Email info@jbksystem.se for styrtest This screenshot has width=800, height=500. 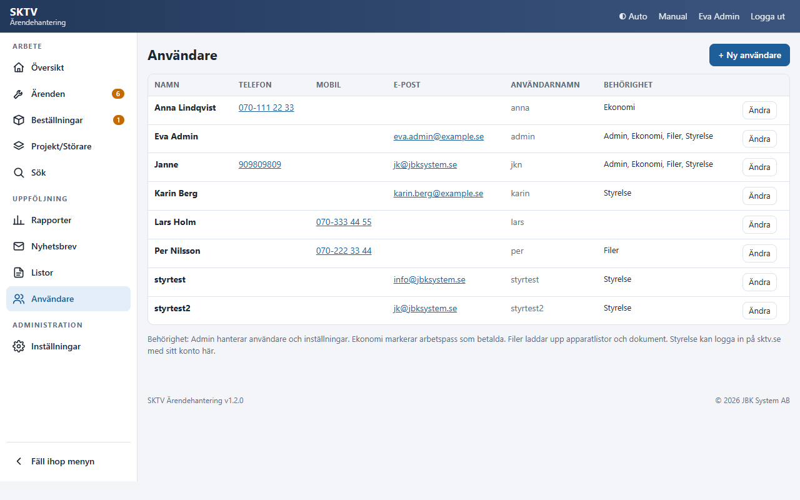click(429, 279)
